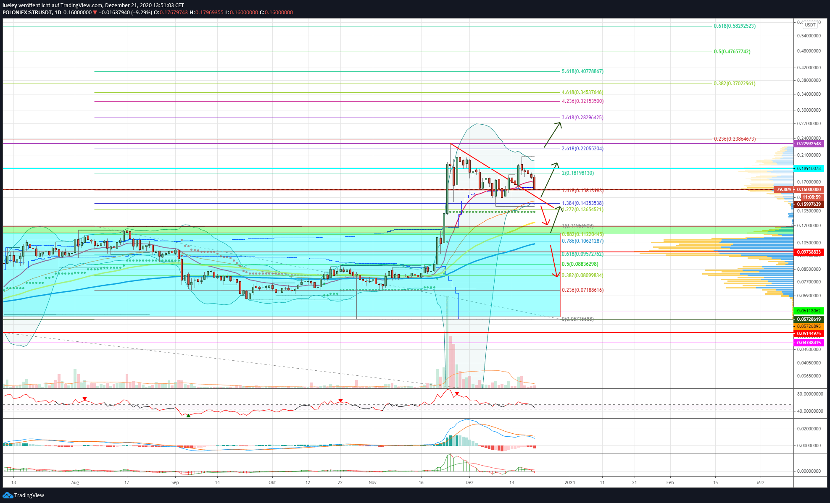Click the Sep date on the time axis
The image size is (830, 503).
[175, 482]
